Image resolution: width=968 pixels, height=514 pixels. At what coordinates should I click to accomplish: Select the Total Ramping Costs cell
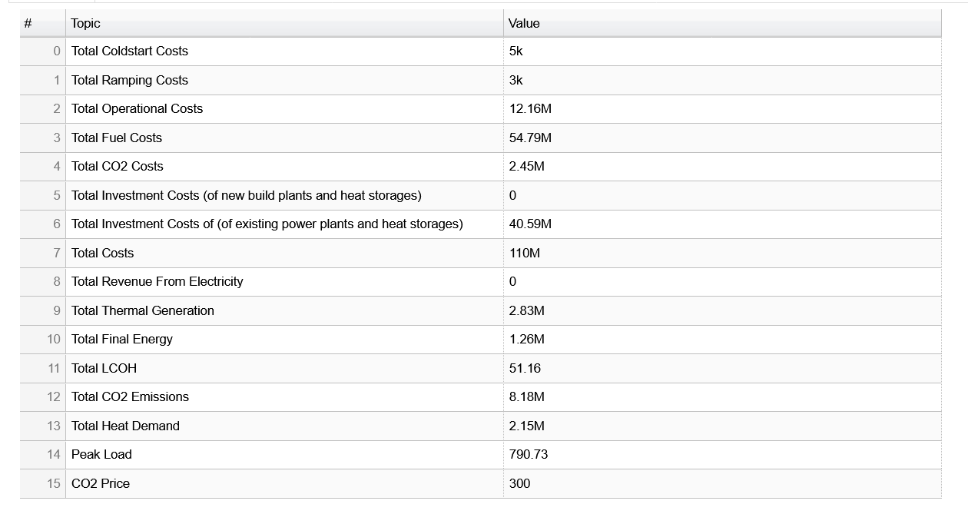(x=284, y=80)
